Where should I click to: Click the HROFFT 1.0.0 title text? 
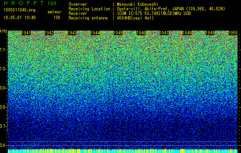(30, 3)
